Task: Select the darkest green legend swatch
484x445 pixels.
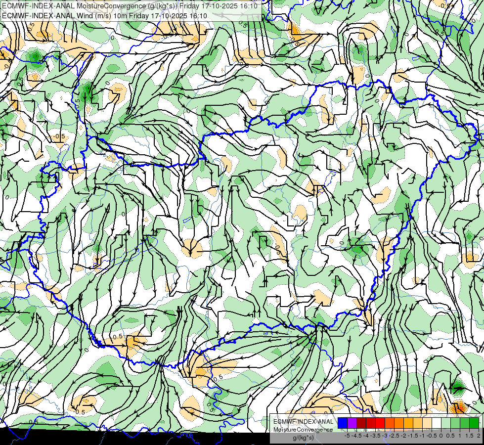Action: 474,423
